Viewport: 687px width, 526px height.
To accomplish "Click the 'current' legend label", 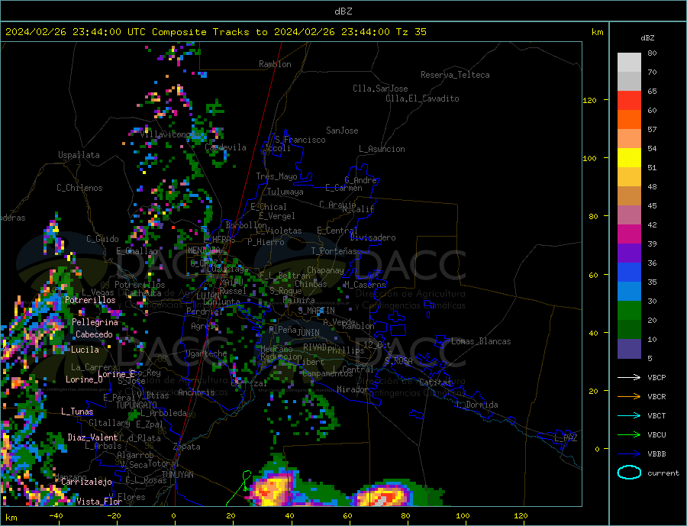I will point(663,473).
